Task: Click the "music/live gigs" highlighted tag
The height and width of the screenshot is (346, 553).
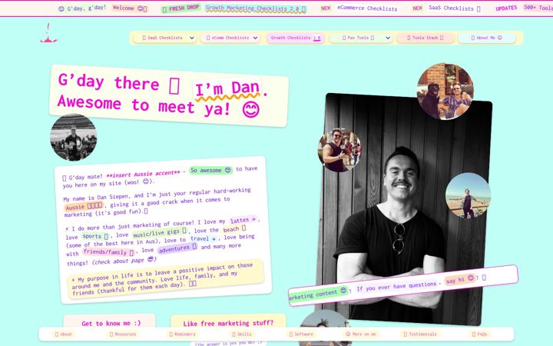Action: pyautogui.click(x=160, y=233)
